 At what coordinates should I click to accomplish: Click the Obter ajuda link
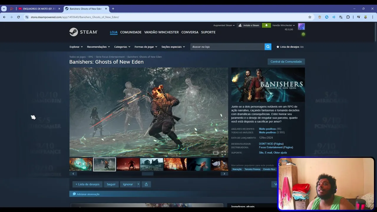point(280,153)
